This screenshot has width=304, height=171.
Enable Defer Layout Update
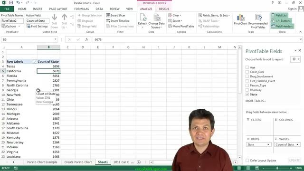tap(247, 161)
